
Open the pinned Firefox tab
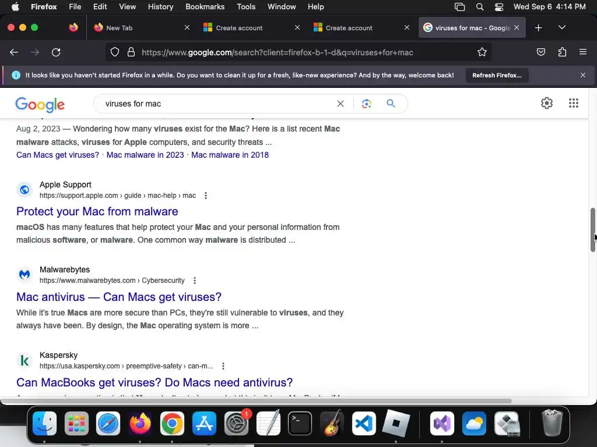click(73, 27)
